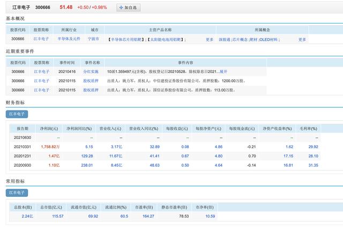Screen dimensions: 343x229
Task: Open the OLED材料 concept link
Action: (269, 40)
